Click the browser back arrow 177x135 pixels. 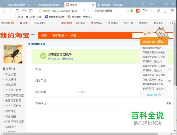point(4,11)
